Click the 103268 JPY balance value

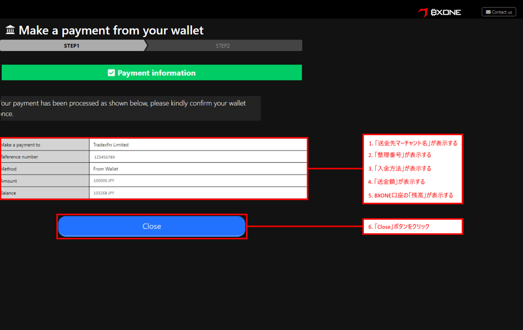click(x=104, y=193)
